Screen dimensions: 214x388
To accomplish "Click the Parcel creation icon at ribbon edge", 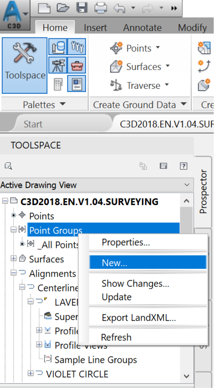I will (x=205, y=48).
